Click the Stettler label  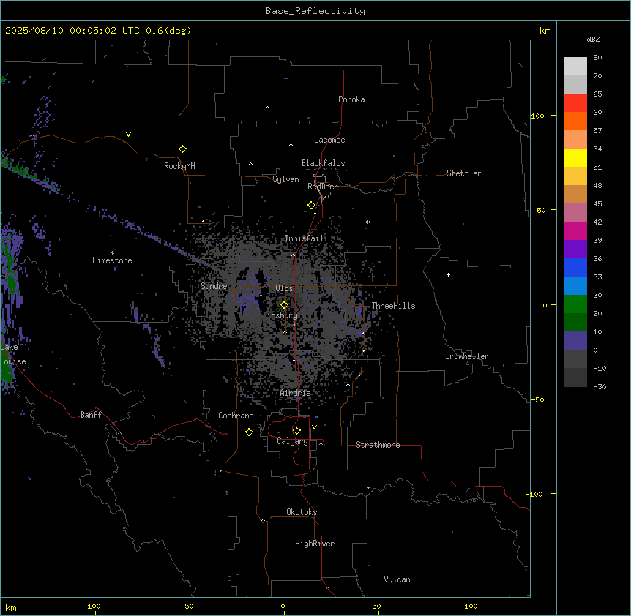[464, 173]
